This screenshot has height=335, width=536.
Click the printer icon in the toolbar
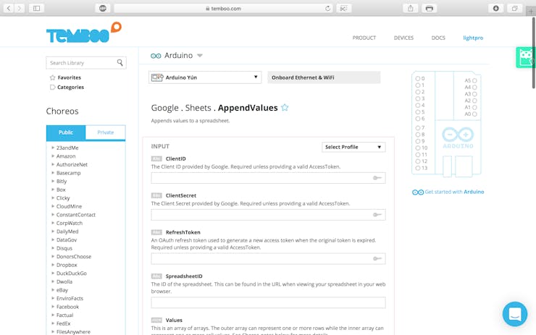pyautogui.click(x=430, y=8)
